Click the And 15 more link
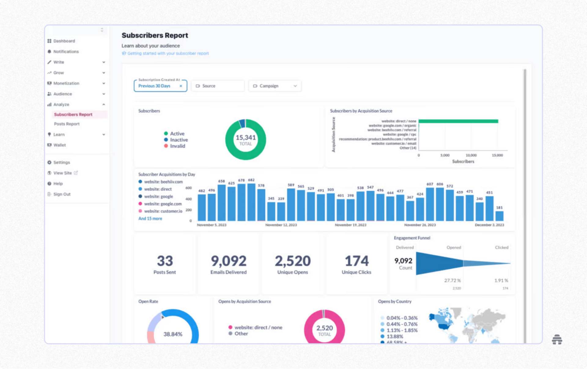Viewport: 587px width, 369px height. (150, 218)
